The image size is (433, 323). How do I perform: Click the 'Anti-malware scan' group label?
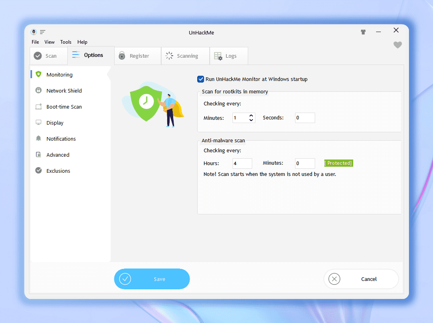tap(223, 140)
